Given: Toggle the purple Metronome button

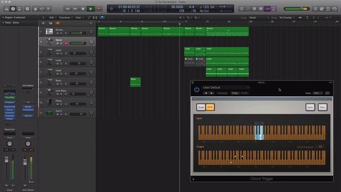Looking at the screenshot, I should point(273,9).
